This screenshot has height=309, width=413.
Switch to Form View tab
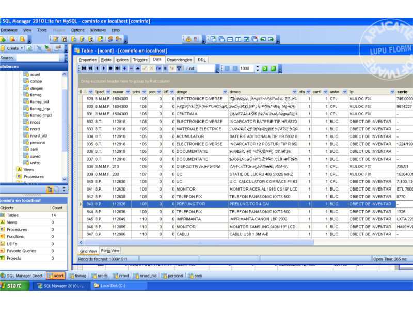coord(110,251)
